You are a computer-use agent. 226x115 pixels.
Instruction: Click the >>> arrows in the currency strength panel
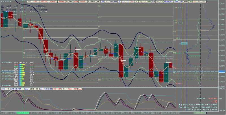point(32,63)
